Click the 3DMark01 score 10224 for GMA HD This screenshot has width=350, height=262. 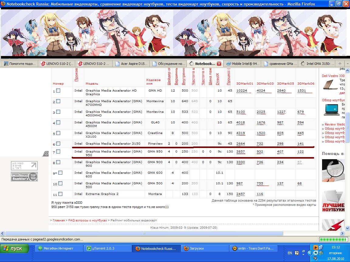coord(242,91)
